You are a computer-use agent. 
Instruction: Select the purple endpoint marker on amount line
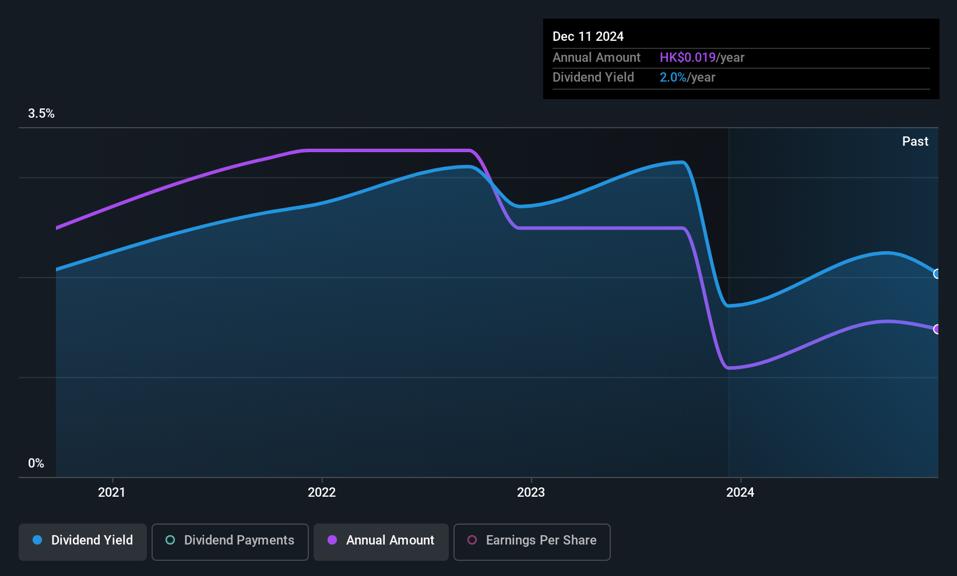937,329
